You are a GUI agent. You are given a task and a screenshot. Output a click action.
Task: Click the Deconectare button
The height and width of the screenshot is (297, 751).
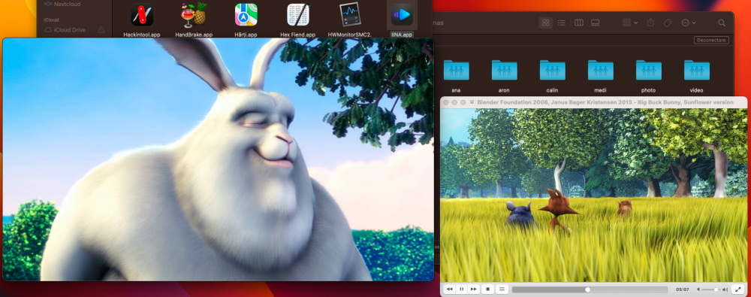[x=711, y=41]
